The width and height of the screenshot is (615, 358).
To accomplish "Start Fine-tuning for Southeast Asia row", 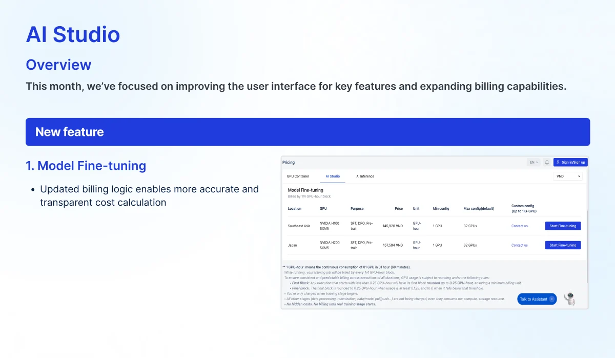I will [563, 226].
